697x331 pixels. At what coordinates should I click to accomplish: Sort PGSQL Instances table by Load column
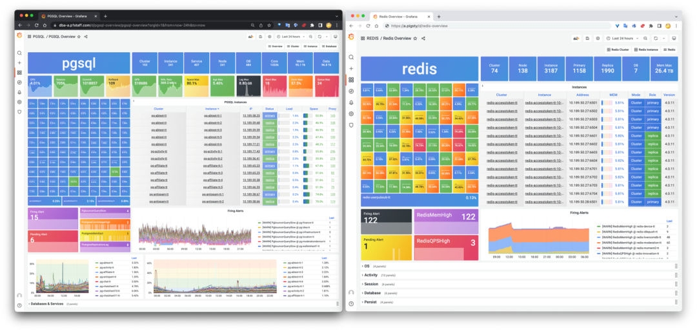tap(290, 108)
